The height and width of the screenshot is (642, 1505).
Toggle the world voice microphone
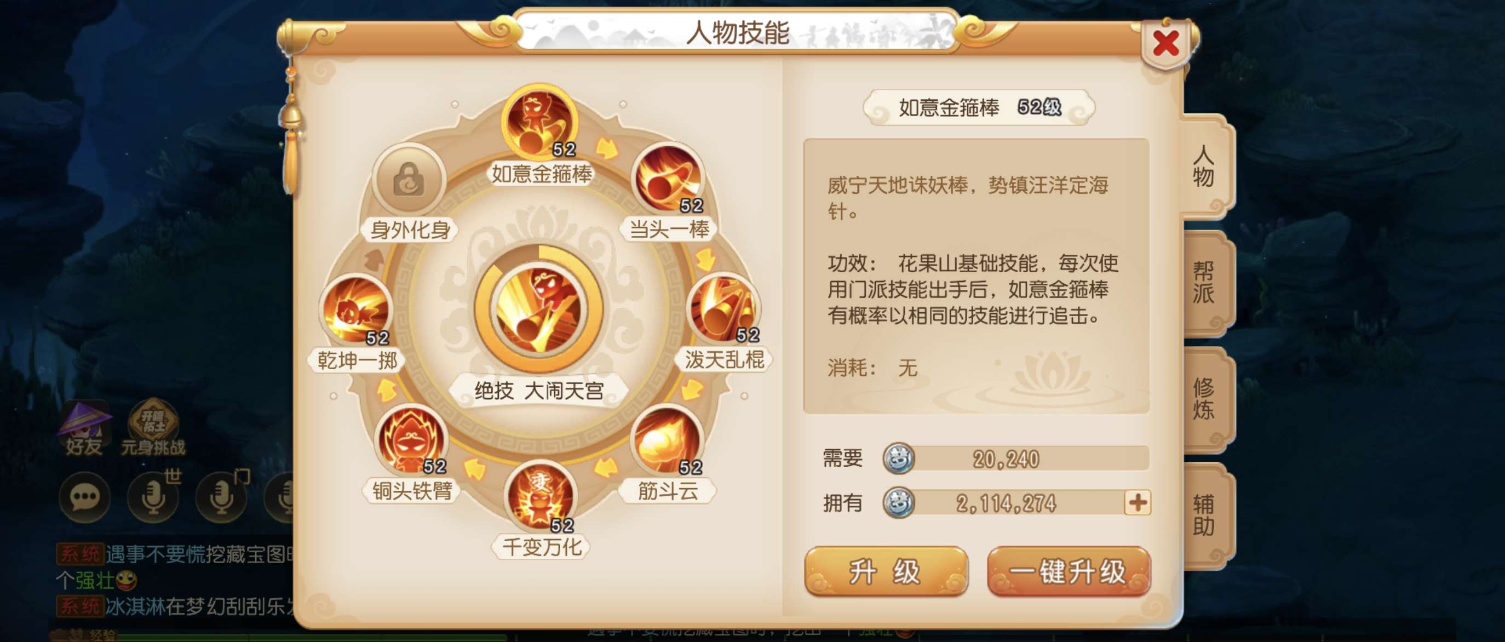point(154,498)
